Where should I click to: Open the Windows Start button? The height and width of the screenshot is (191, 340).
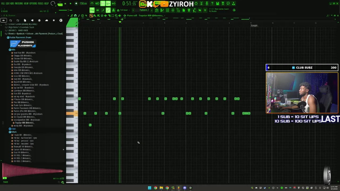pyautogui.click(x=150, y=188)
